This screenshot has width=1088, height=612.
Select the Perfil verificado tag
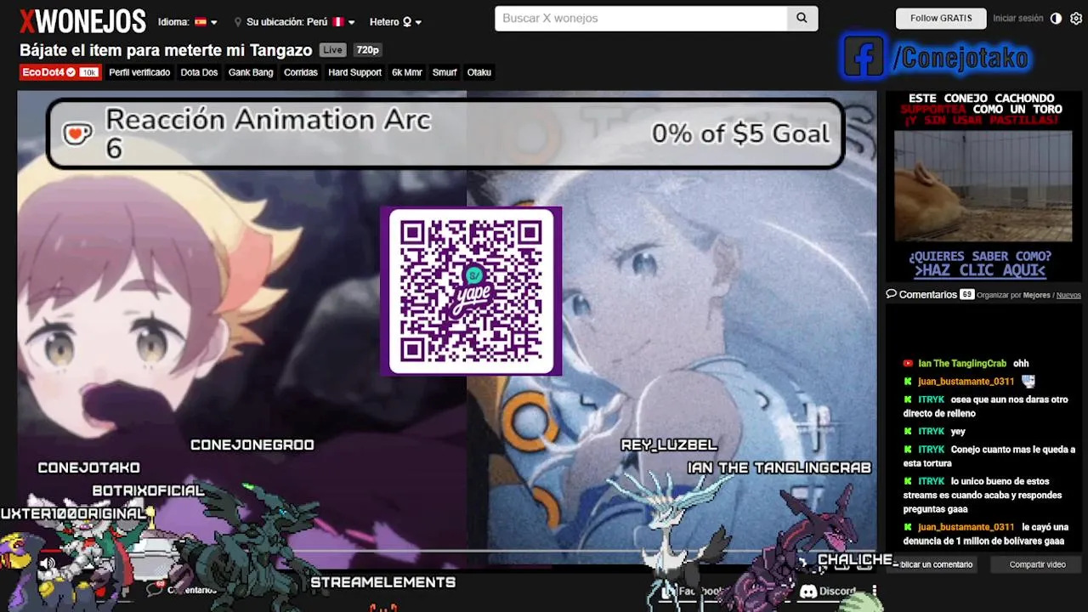[x=139, y=72]
